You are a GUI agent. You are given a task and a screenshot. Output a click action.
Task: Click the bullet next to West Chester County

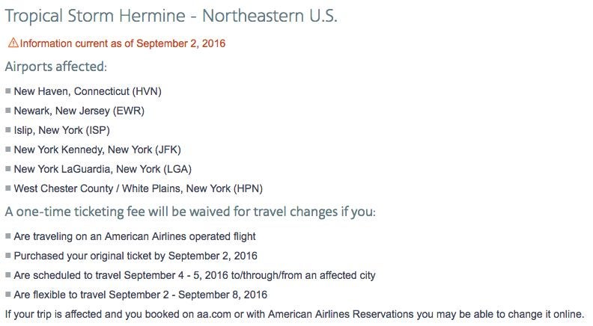click(x=8, y=188)
